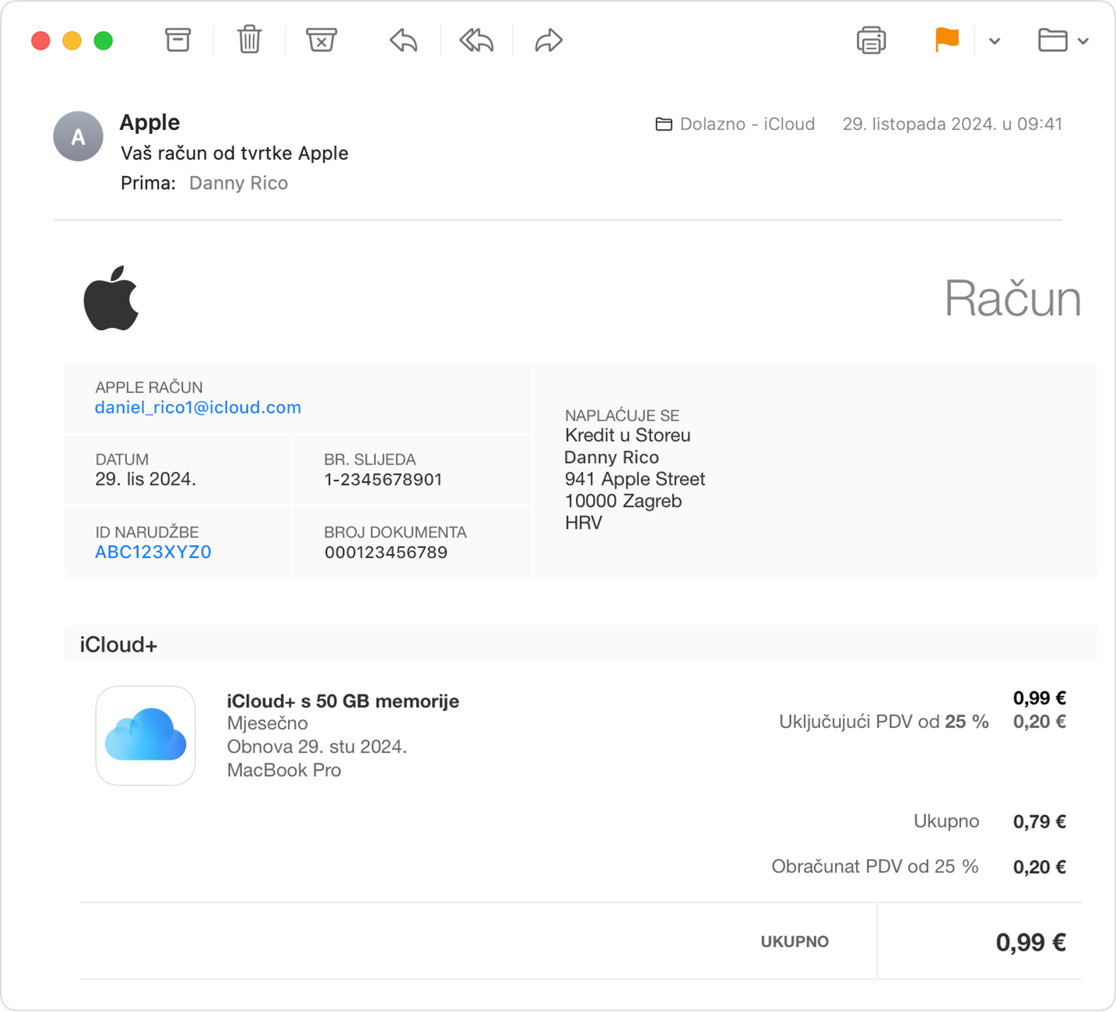
Task: Click the Uključujući PDV od 25 % label
Action: click(883, 722)
